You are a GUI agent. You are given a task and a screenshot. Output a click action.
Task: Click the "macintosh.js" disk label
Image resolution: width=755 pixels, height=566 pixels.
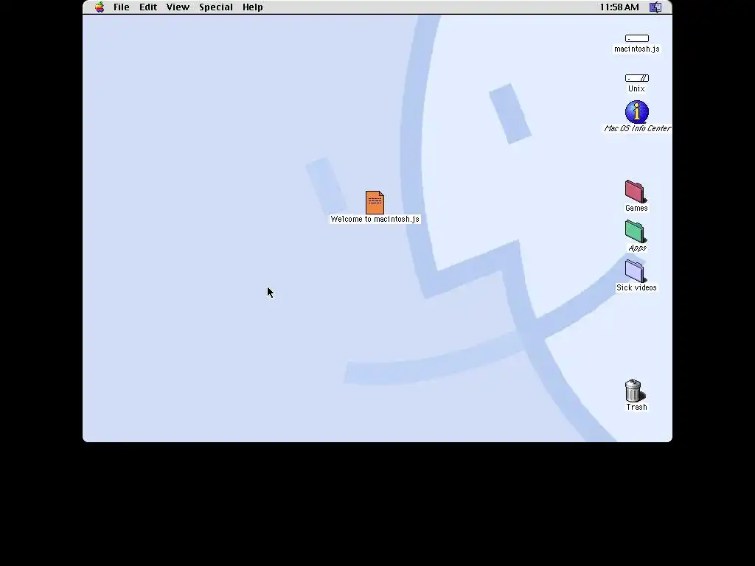click(636, 49)
